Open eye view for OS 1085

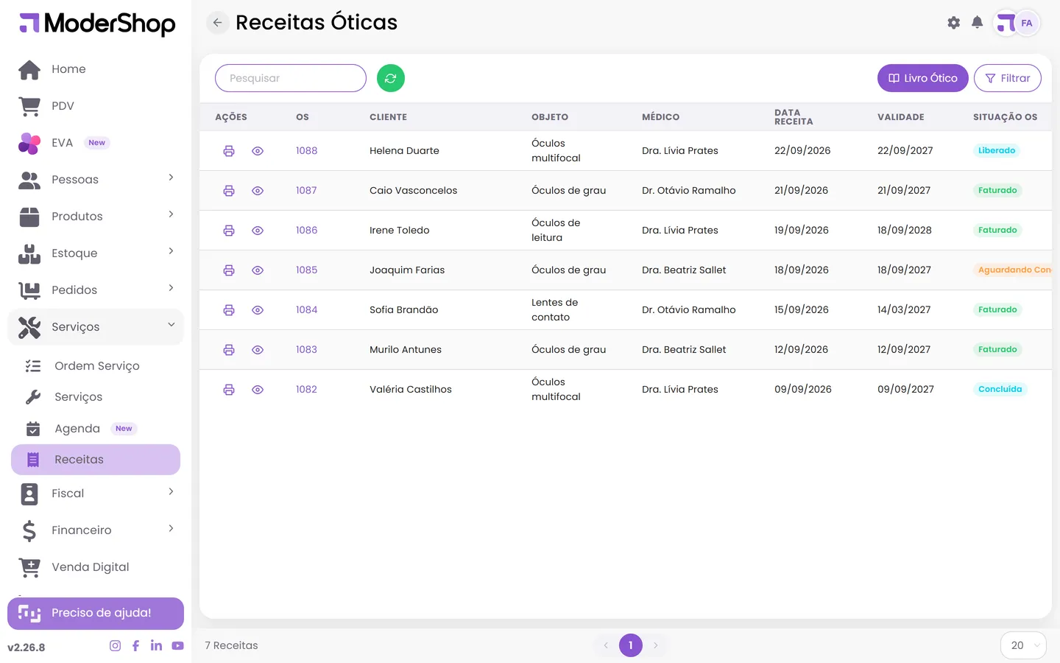(258, 270)
